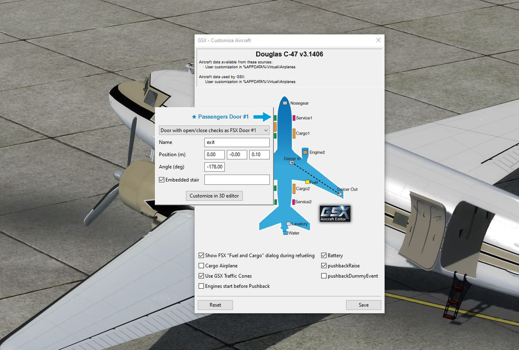The width and height of the screenshot is (519, 350).
Task: Open the door type dropdown for Passengers Door #1
Action: pos(214,130)
